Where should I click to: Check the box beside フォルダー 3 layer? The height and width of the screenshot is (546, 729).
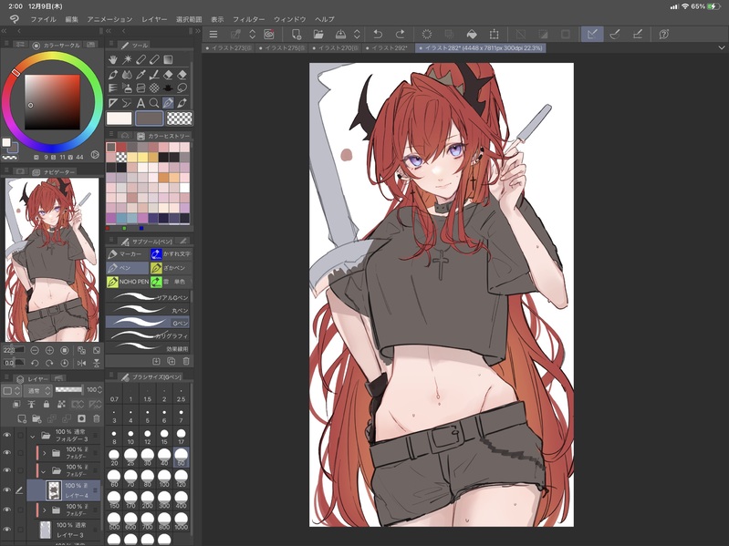(x=20, y=436)
